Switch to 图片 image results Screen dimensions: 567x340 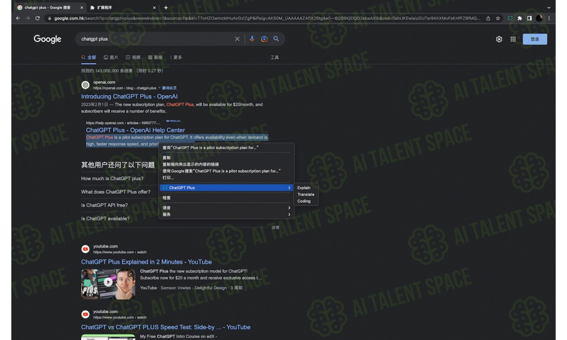point(111,57)
